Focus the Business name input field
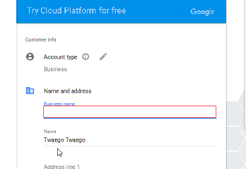Screen dimensions: 246x169 (x=130, y=112)
